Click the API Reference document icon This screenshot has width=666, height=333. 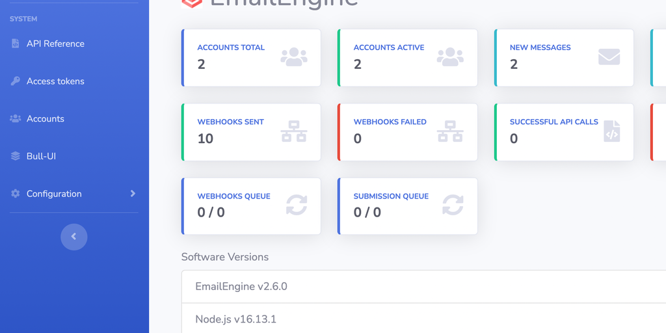pos(16,44)
